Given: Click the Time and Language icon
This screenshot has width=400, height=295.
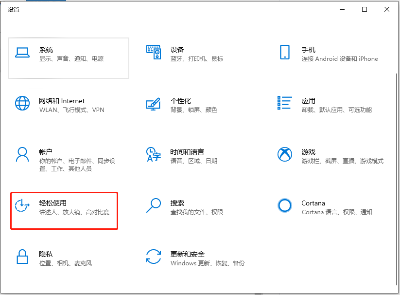Looking at the screenshot, I should (x=154, y=155).
